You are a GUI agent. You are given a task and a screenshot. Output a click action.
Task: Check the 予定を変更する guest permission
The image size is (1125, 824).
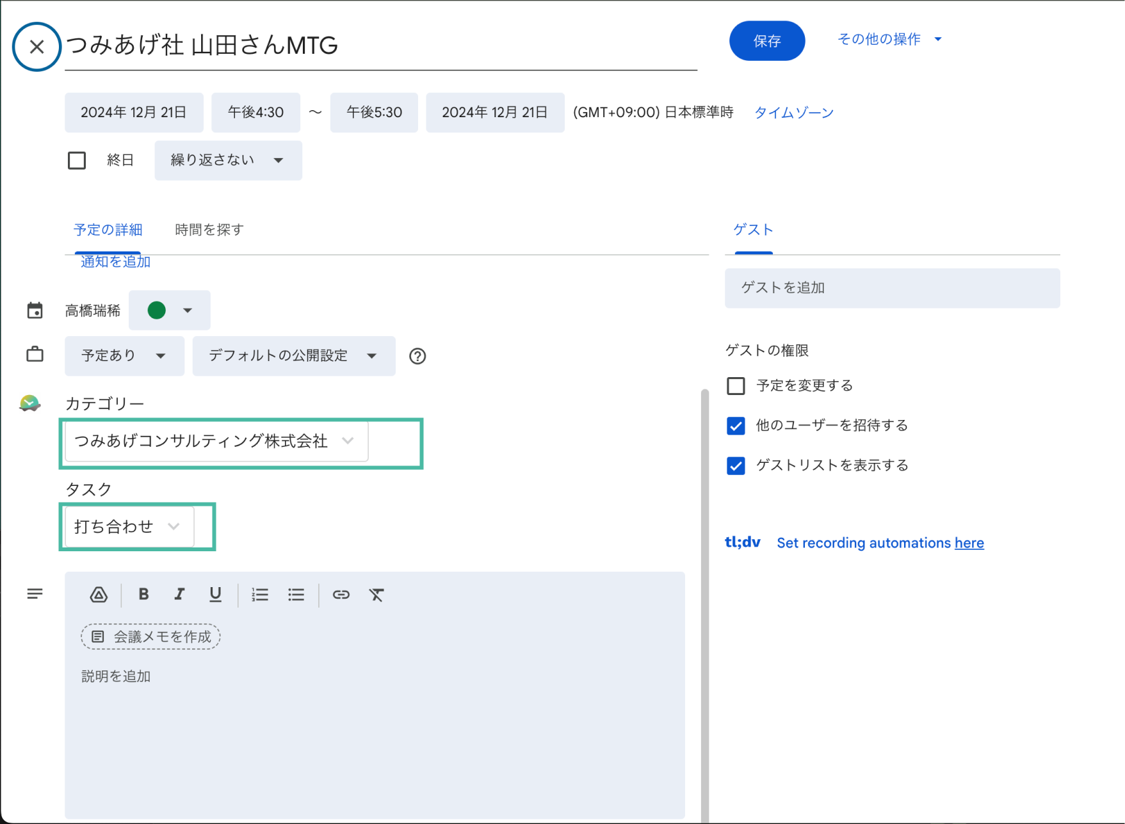tap(736, 386)
